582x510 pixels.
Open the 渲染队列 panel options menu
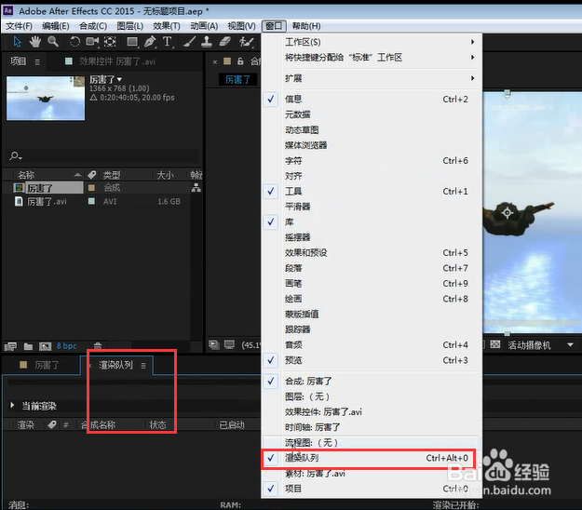click(x=143, y=366)
